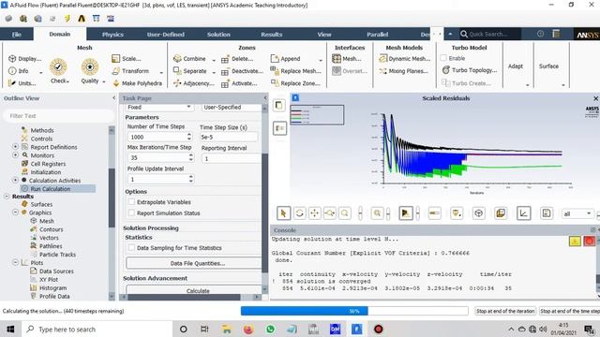Screen dimensions: 600x337
Task: Click Replace Mesh icon
Action: point(274,70)
